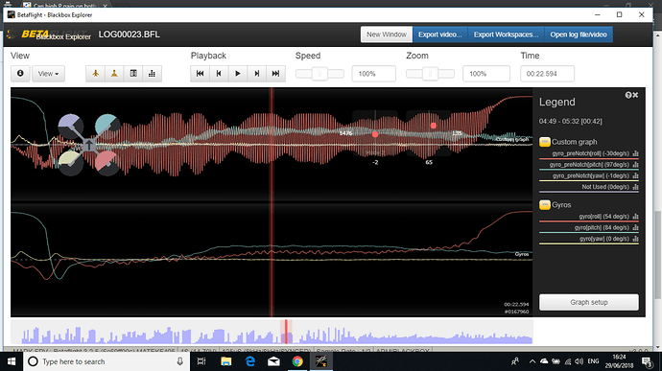Click Export video button
The image size is (662, 371).
pos(440,35)
